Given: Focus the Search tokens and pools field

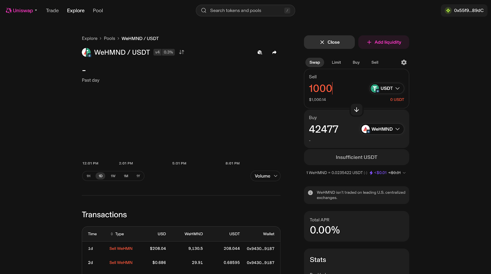Looking at the screenshot, I should point(245,10).
